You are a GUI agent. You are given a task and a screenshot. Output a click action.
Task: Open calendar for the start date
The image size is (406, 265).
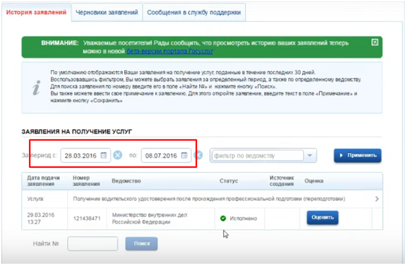tap(105, 155)
